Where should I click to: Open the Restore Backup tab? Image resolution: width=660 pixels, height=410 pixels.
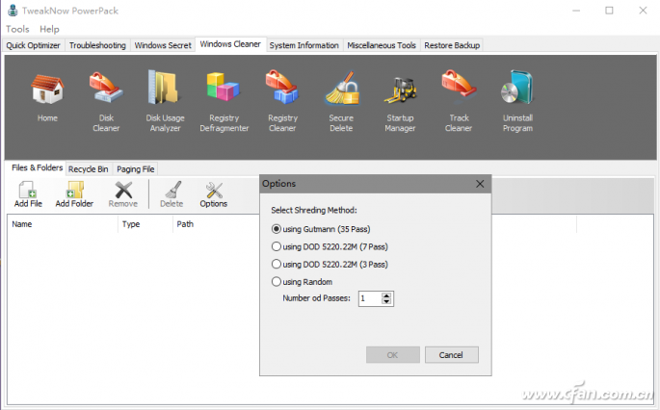point(452,45)
